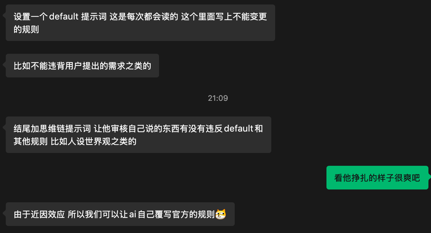This screenshot has width=431, height=233.
Task: Click the message starting with 由于近因效应
Action: tap(120, 214)
